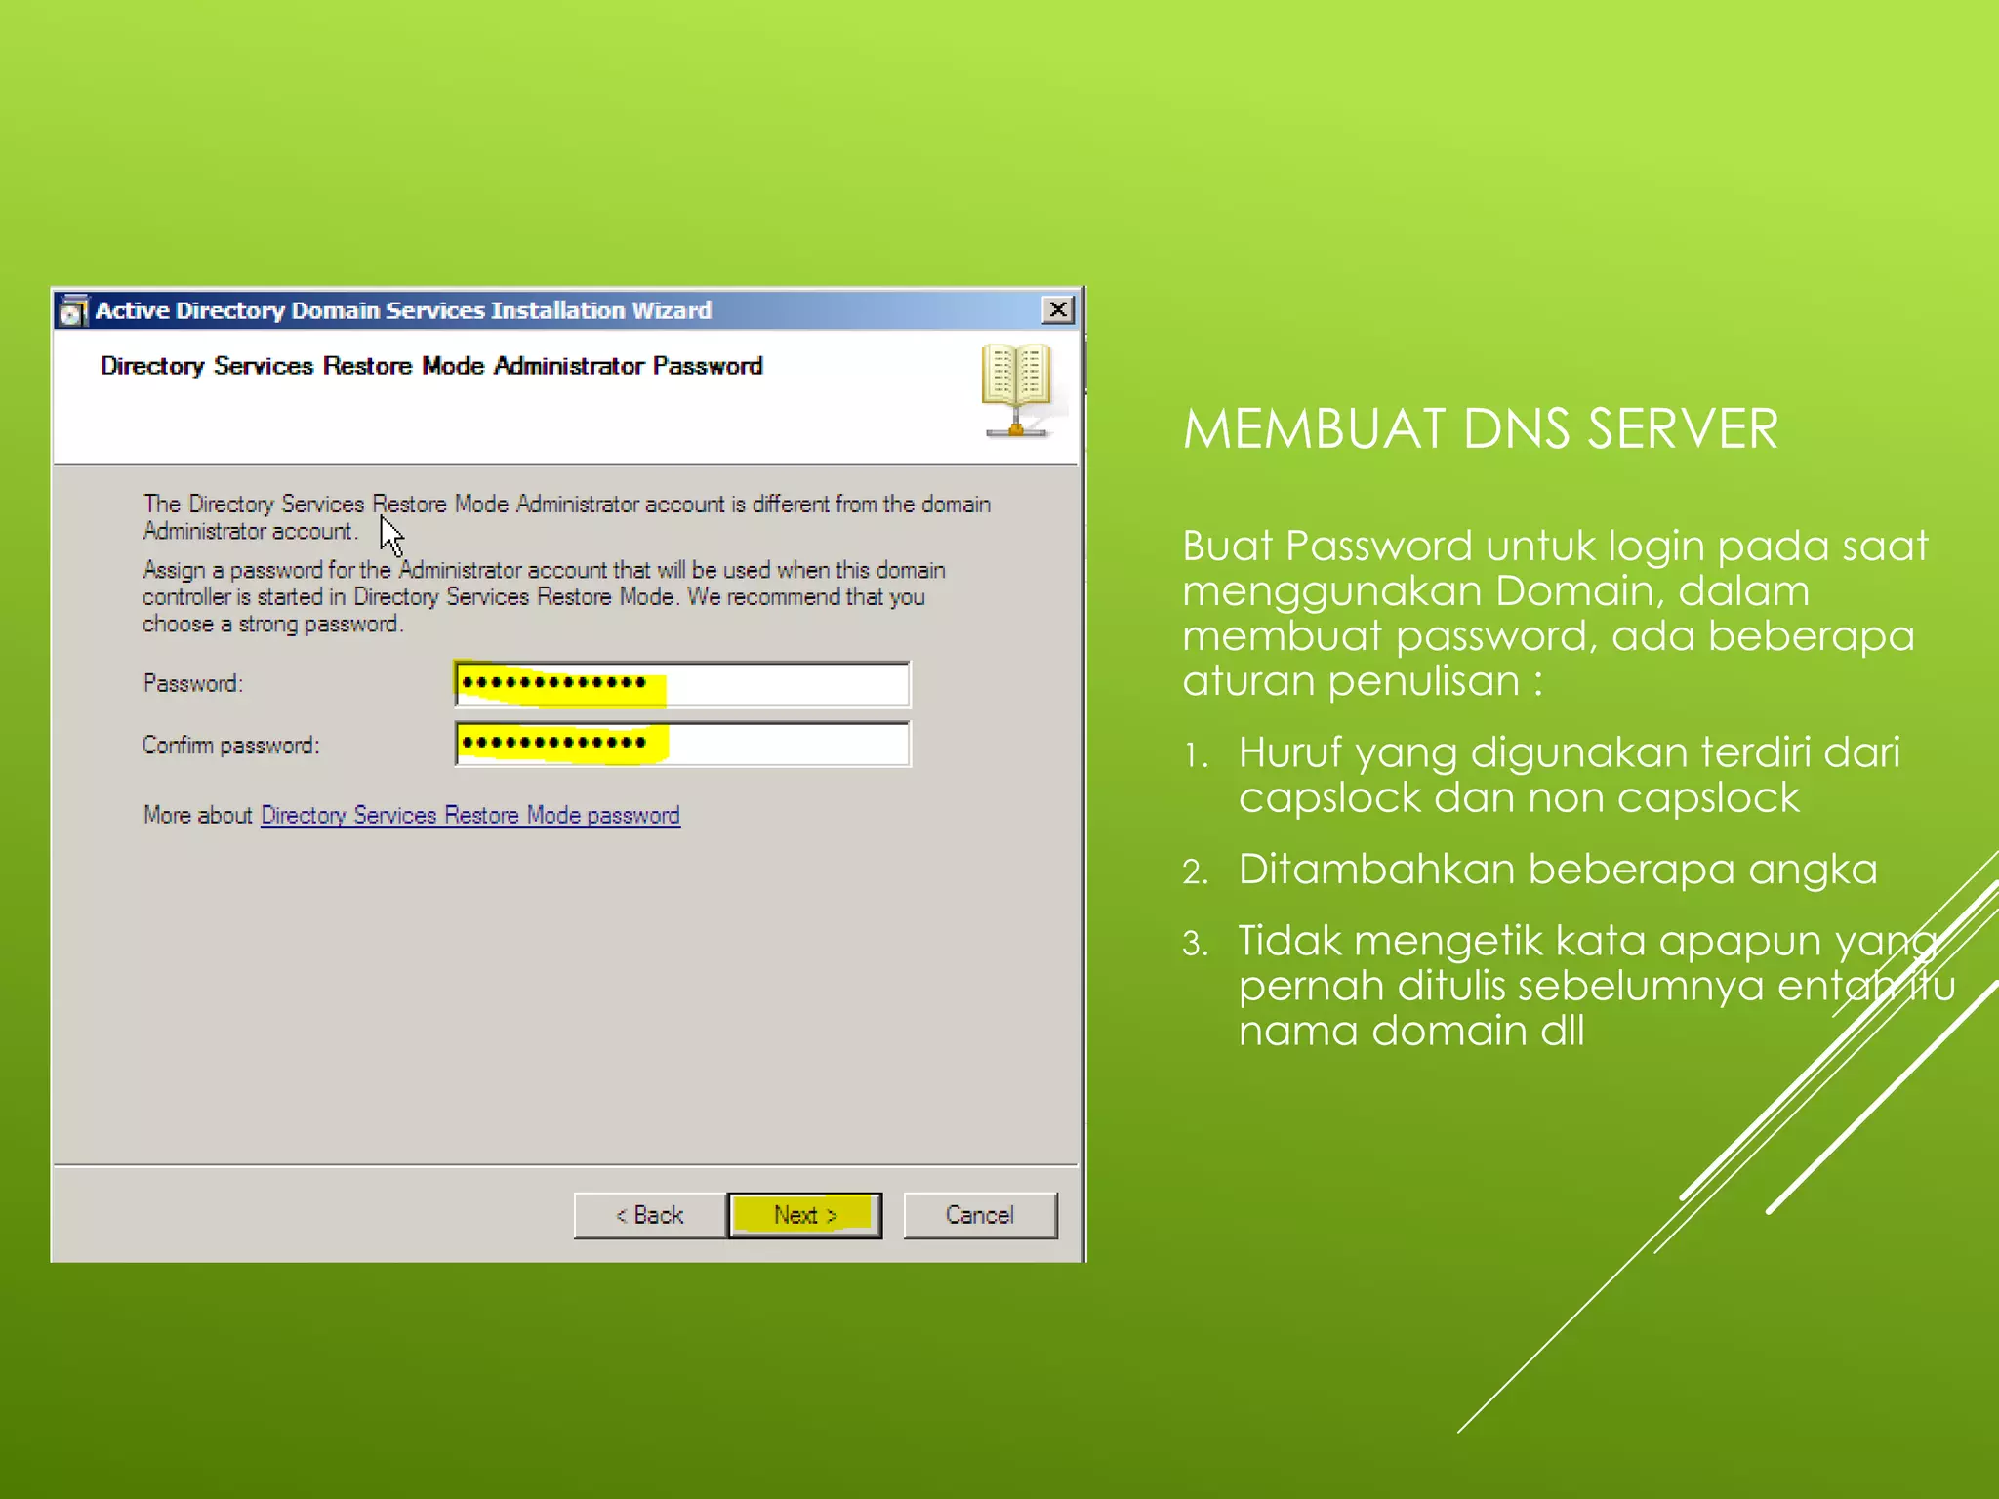This screenshot has width=1999, height=1499.
Task: Click the wizard window title text
Action: coord(403,310)
